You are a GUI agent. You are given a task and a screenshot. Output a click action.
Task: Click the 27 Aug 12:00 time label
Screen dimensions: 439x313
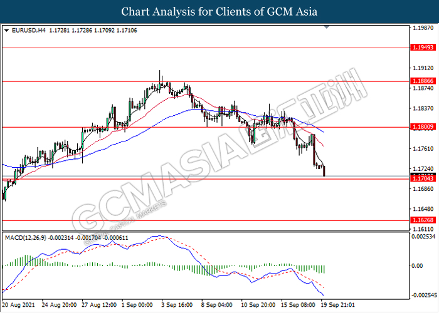[99, 305]
